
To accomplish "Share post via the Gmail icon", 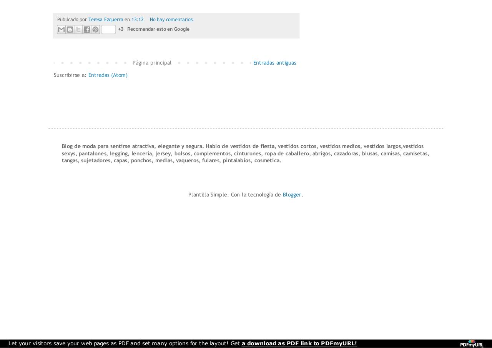I will (61, 29).
